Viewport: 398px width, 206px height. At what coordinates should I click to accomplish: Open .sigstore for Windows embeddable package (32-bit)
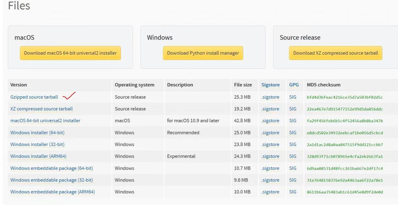pyautogui.click(x=270, y=180)
